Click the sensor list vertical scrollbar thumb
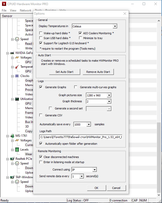Image resolution: width=162 pixels, height=203 pixels. [x=159, y=157]
